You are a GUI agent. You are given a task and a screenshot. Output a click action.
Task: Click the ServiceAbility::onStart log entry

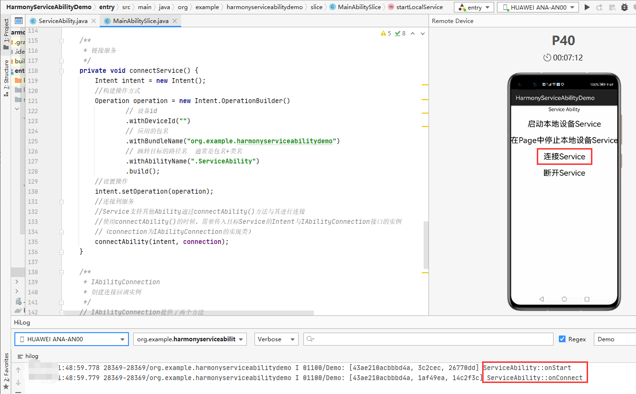[527, 368]
